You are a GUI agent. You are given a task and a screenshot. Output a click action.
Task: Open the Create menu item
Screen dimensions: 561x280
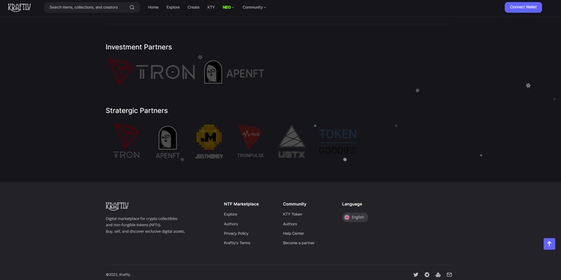[193, 8]
